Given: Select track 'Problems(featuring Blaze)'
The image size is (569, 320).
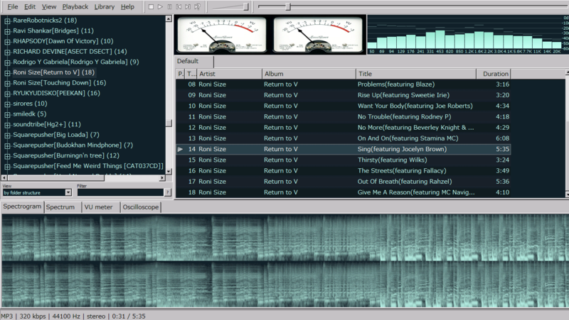Looking at the screenshot, I should coord(344,84).
